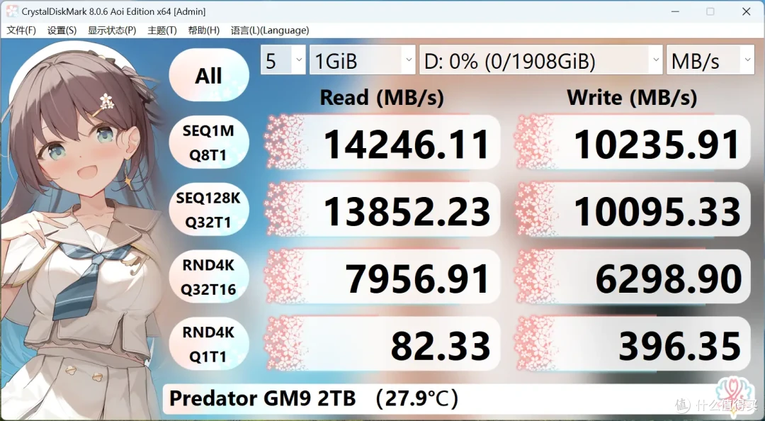Open the MB/s unit dropdown
The width and height of the screenshot is (765, 421).
click(710, 60)
